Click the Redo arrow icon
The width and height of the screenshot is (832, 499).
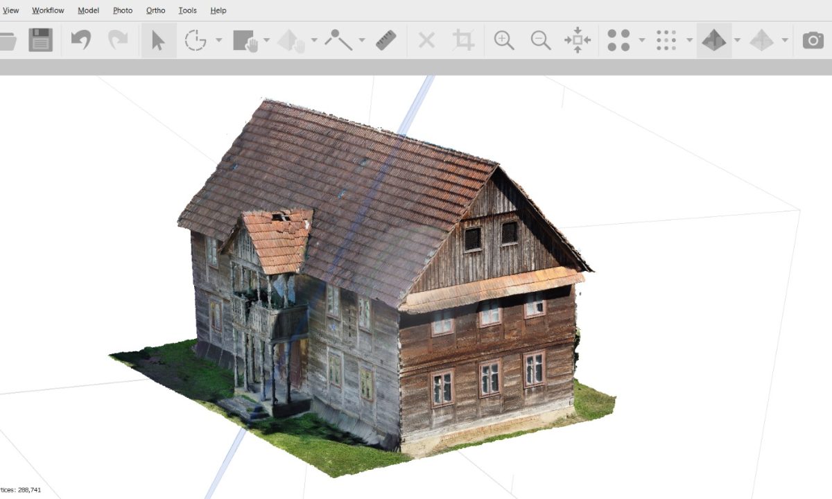pyautogui.click(x=118, y=40)
